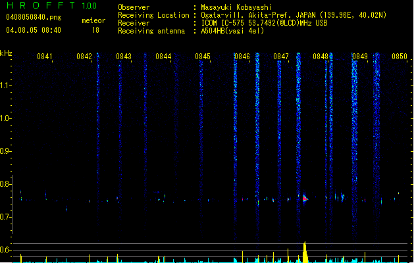Click the observer name Masayuki Kobayashi
Screen dimensions: 414x263
[x=236, y=7]
